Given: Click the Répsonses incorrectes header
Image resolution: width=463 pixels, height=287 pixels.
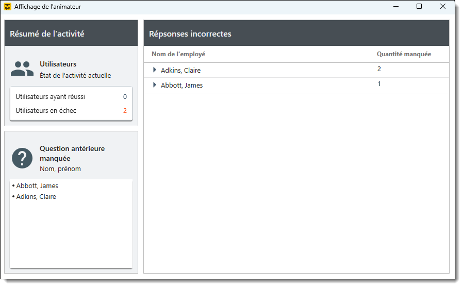Looking at the screenshot, I should 190,34.
